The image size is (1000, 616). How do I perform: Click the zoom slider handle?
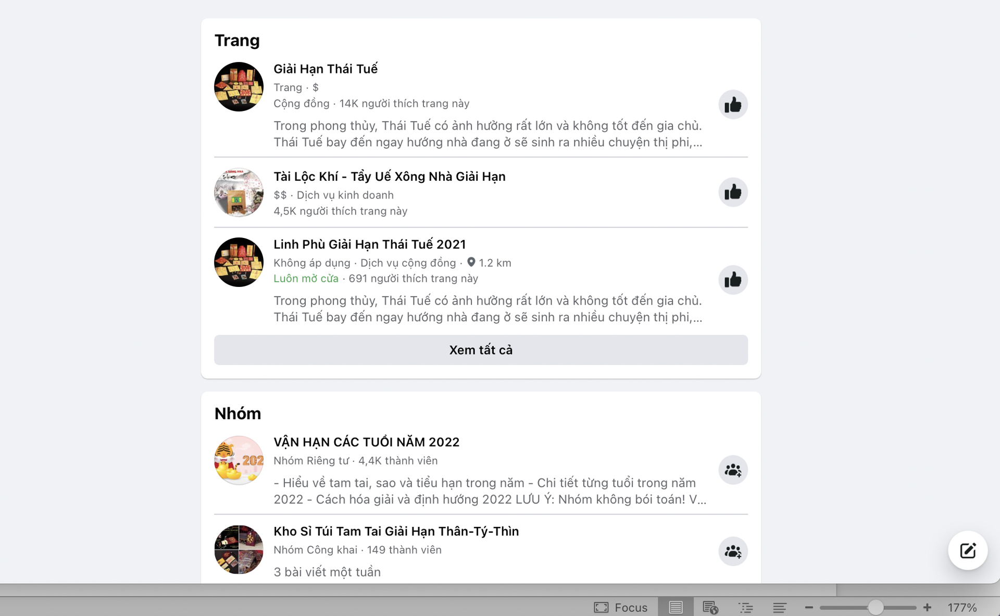click(876, 607)
